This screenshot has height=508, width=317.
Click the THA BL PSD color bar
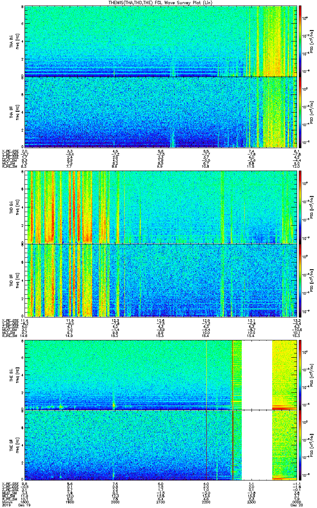tap(300, 41)
